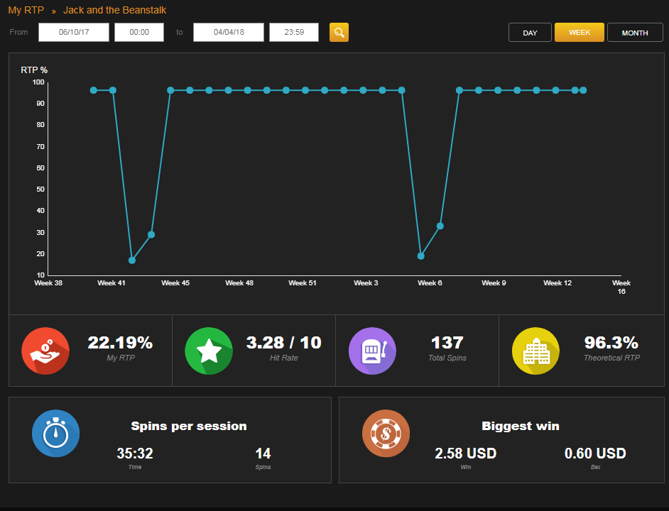Click the last data point on the chart
The width and height of the screenshot is (669, 511).
(583, 90)
